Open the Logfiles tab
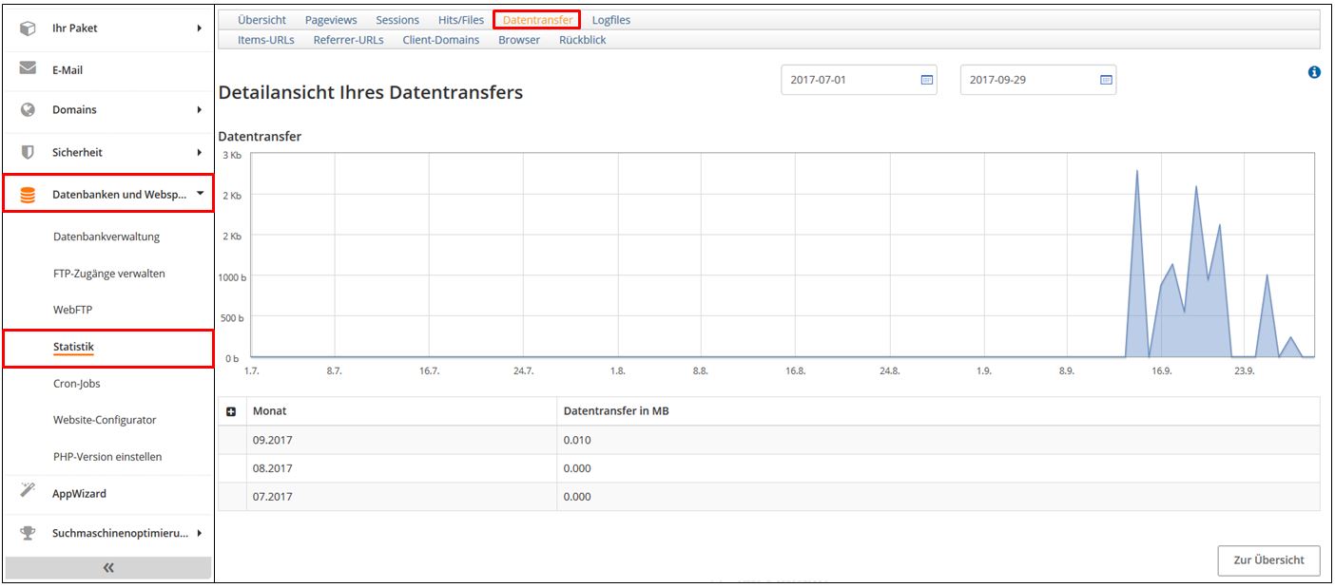 (x=610, y=20)
